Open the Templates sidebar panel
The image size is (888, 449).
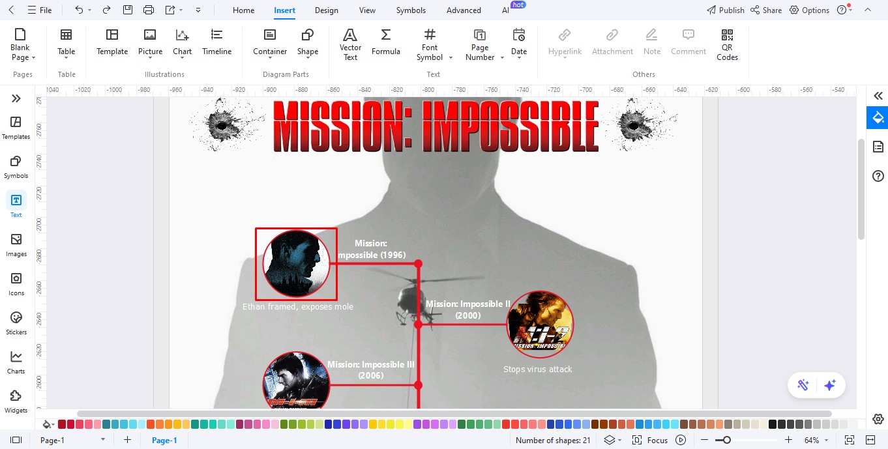[x=16, y=128]
